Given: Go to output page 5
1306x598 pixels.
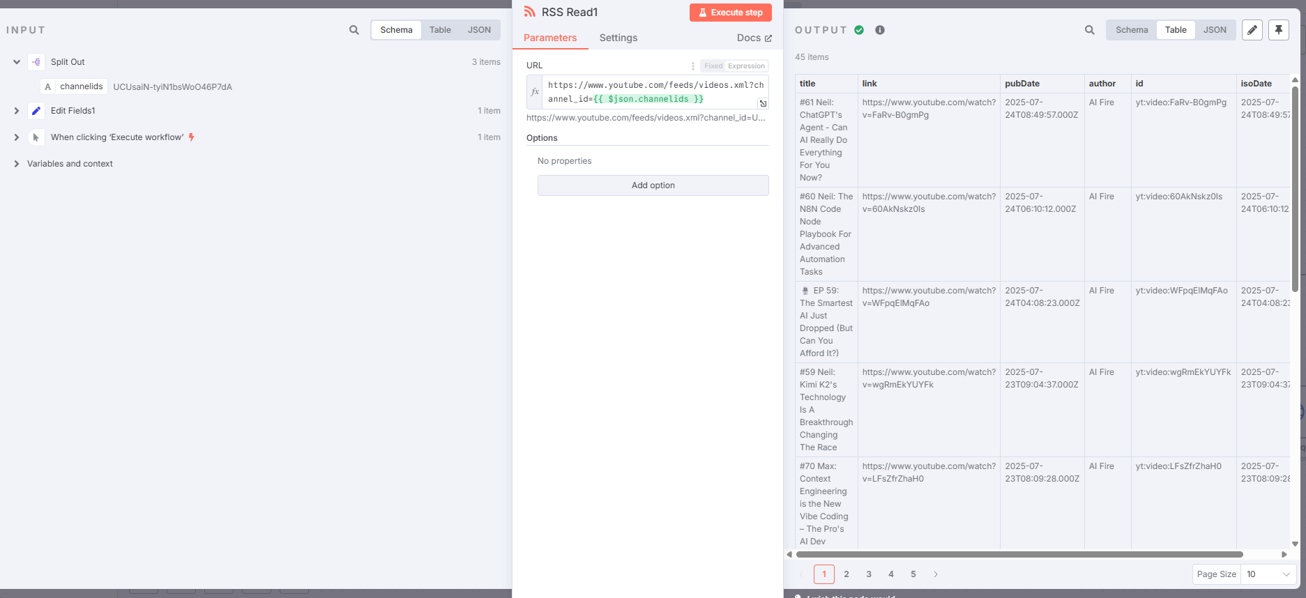Looking at the screenshot, I should click(x=913, y=574).
